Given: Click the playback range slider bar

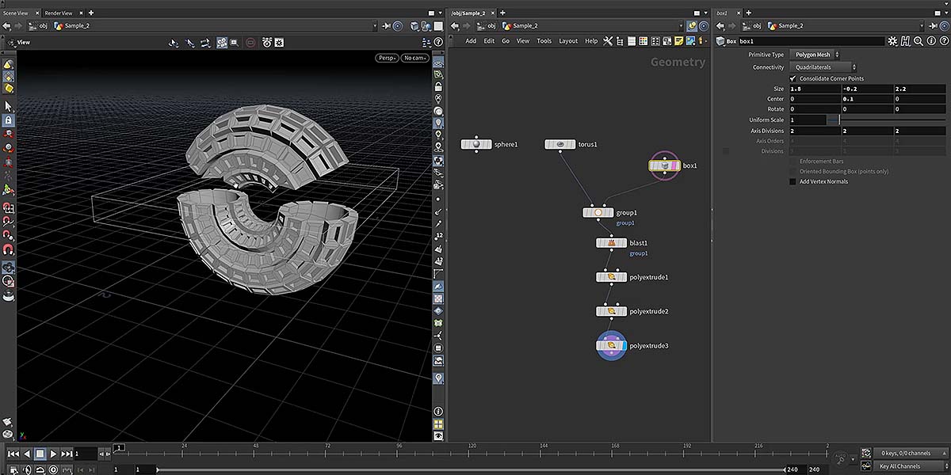Looking at the screenshot, I should (471, 469).
